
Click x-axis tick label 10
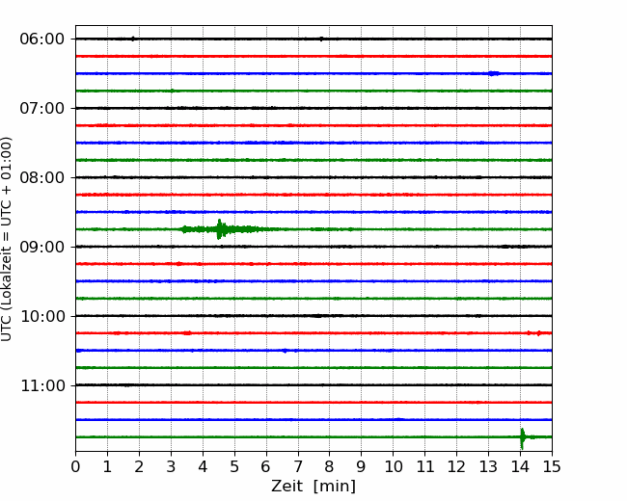coord(393,466)
